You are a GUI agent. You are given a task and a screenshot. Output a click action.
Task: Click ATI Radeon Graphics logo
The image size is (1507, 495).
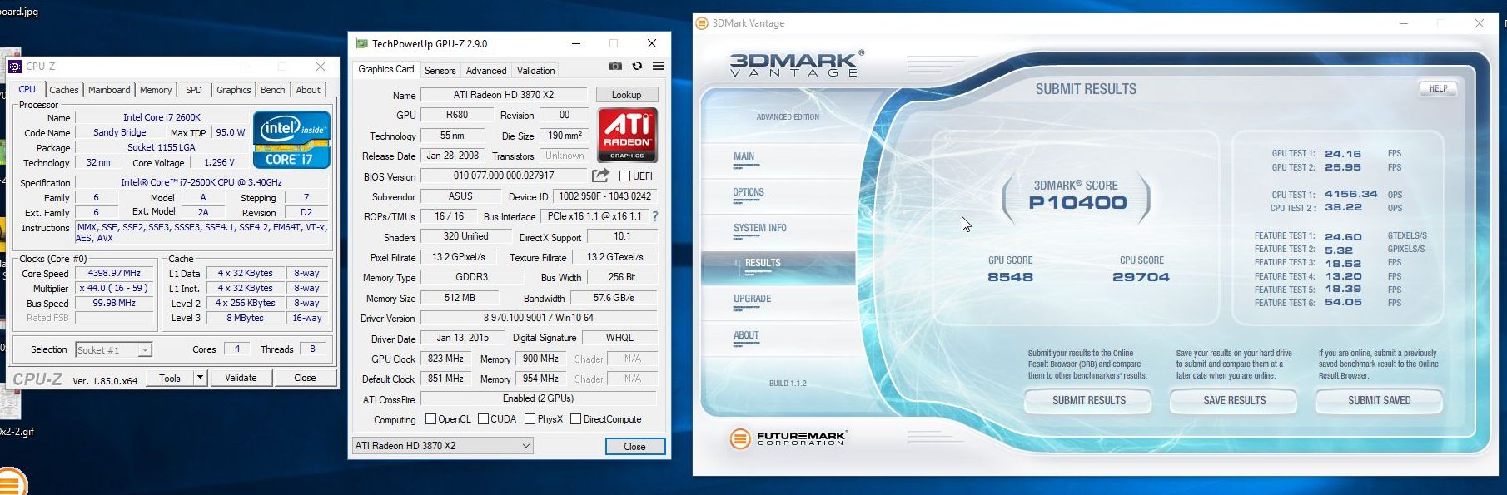(x=628, y=134)
